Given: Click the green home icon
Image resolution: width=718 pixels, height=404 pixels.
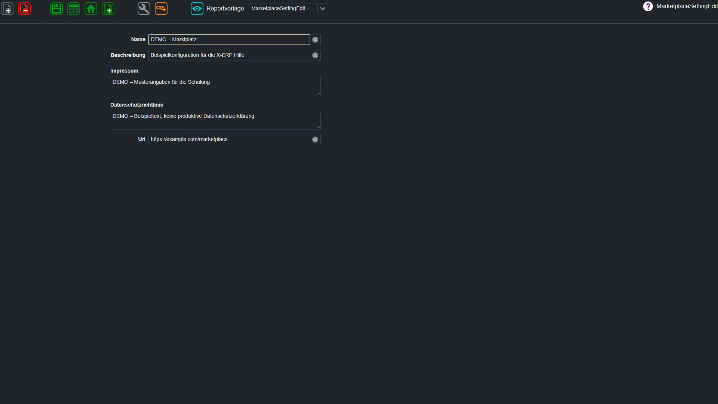Looking at the screenshot, I should 91,9.
